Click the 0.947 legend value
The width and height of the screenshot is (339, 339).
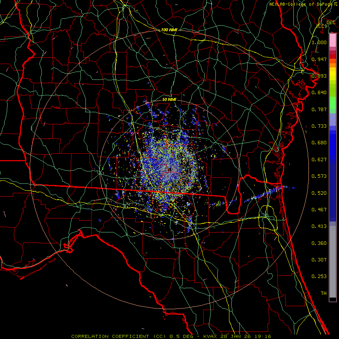pyautogui.click(x=319, y=59)
